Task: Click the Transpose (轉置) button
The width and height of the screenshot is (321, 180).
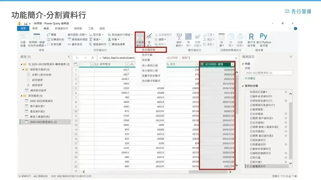Action: (x=52, y=35)
